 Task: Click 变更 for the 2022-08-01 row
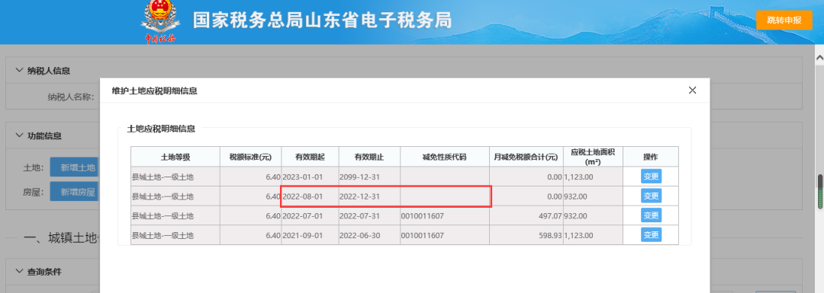651,196
